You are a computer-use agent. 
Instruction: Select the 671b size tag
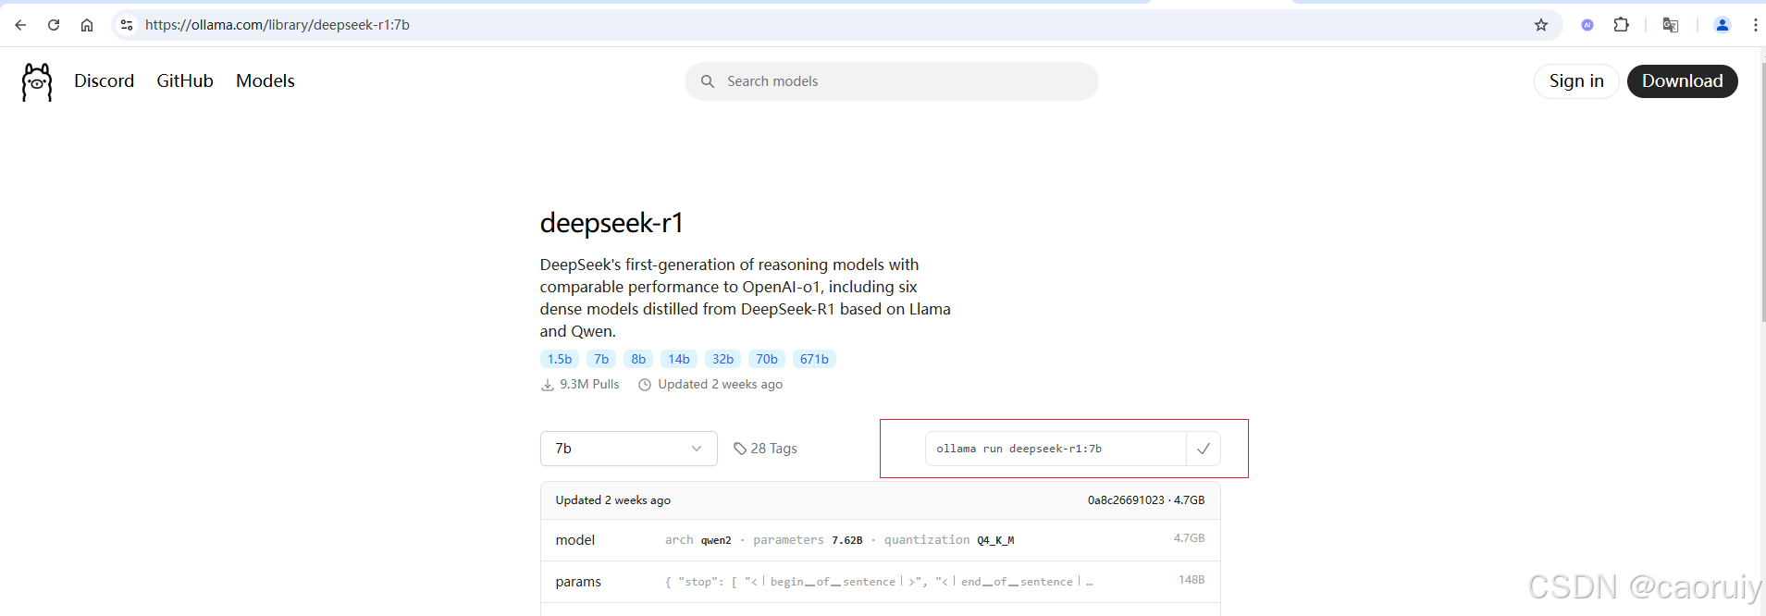coord(814,359)
